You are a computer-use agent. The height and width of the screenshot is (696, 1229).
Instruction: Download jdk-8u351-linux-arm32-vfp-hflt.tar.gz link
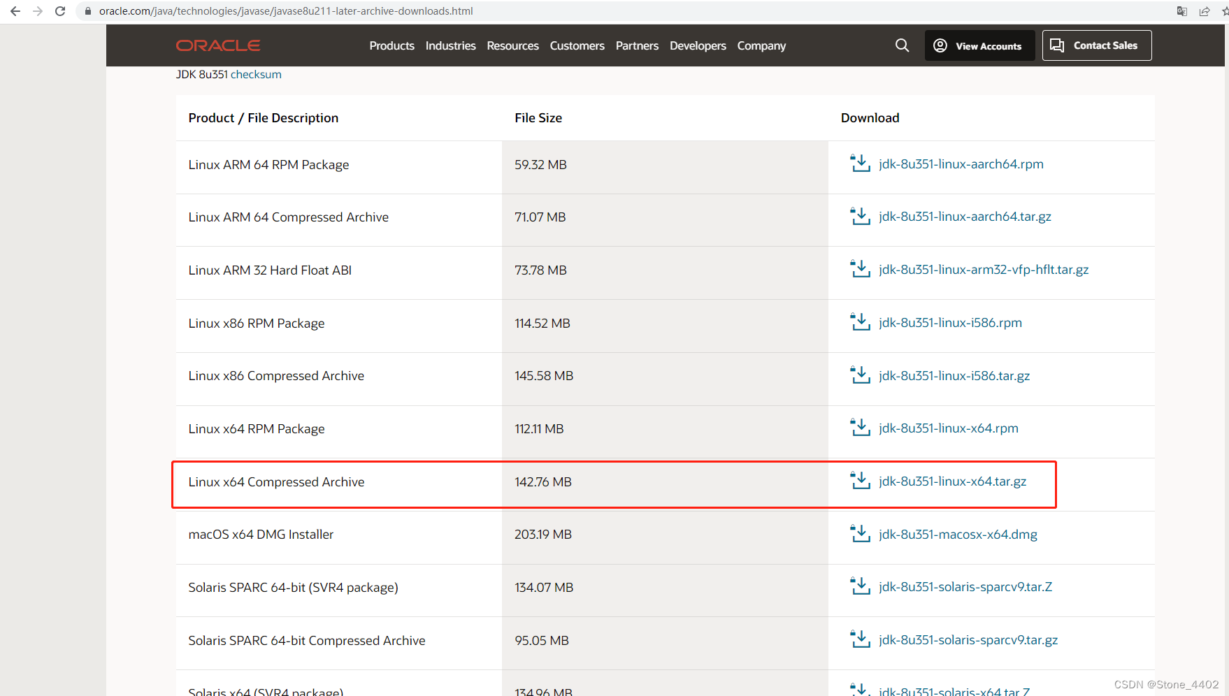click(x=984, y=270)
